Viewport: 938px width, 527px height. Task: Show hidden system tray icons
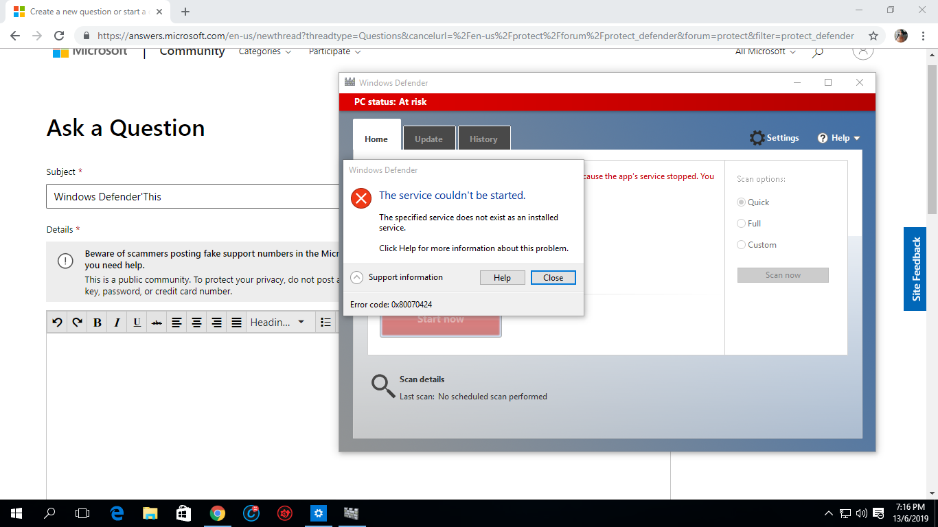point(828,513)
